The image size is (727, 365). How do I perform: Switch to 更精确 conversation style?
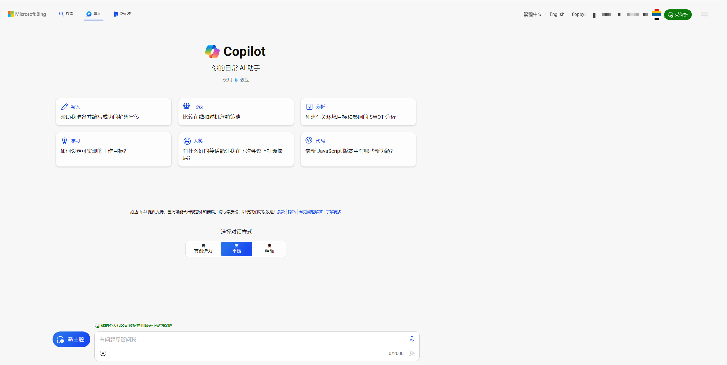(269, 249)
